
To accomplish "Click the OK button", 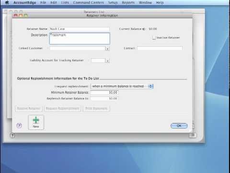I will point(179,126).
